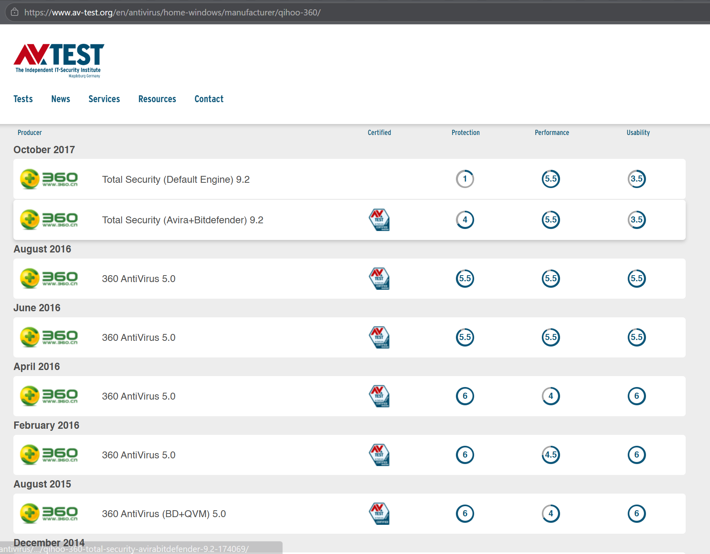Click the Performance column header

(x=552, y=133)
